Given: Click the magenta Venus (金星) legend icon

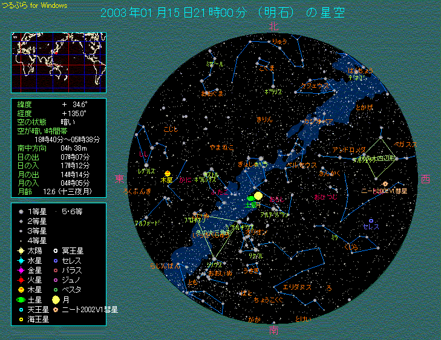Looking at the screenshot, I should click(21, 270).
